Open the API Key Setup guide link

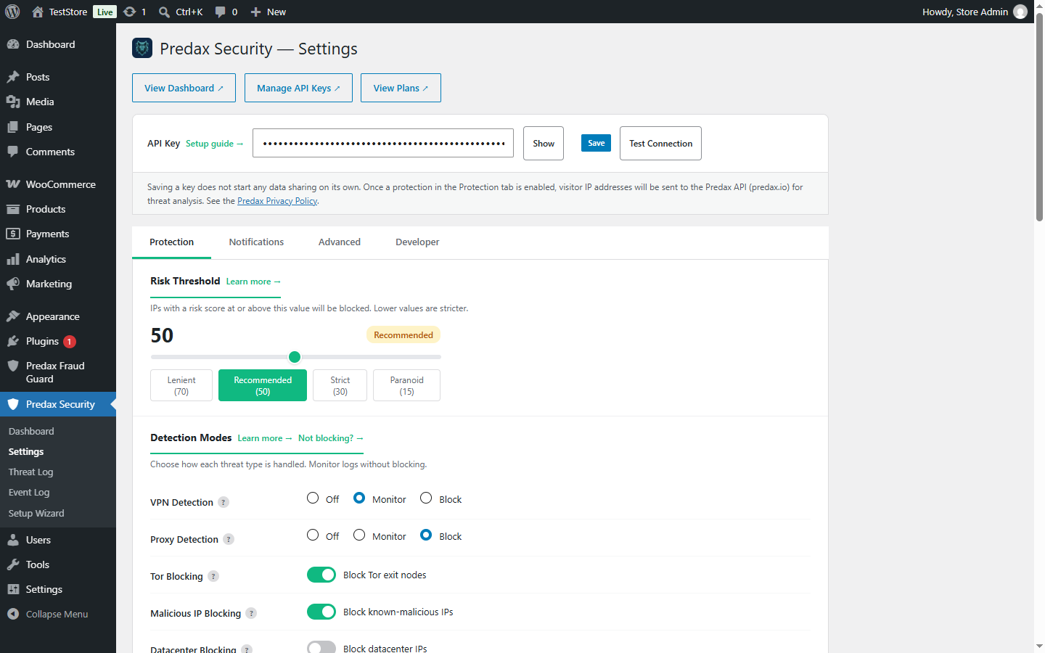pos(214,144)
